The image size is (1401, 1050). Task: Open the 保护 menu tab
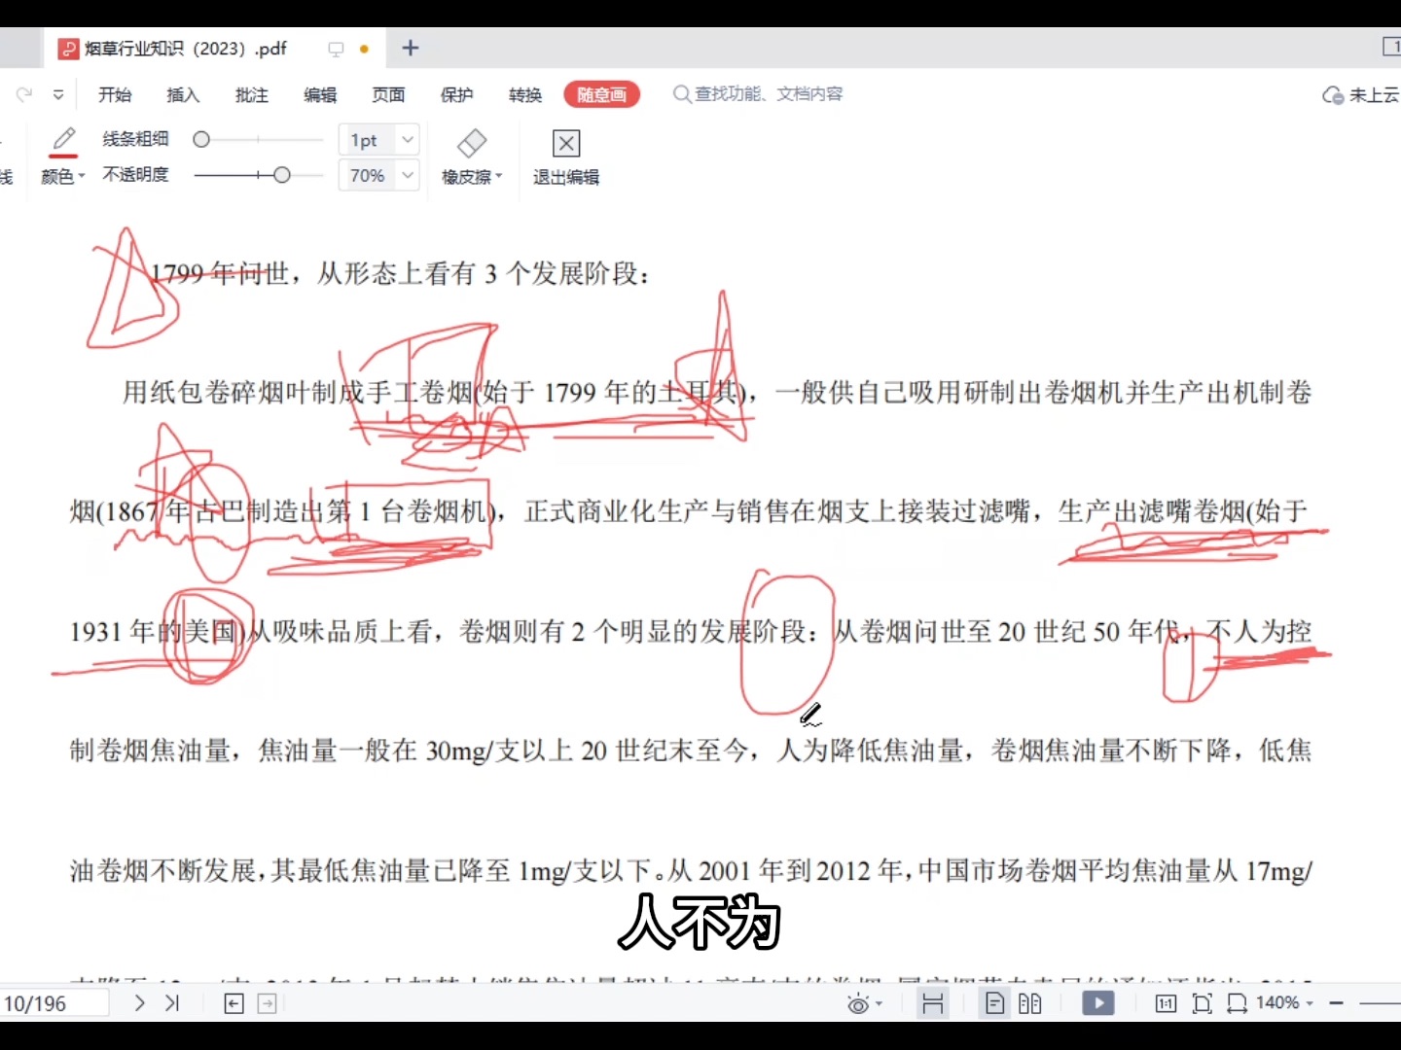tap(456, 94)
